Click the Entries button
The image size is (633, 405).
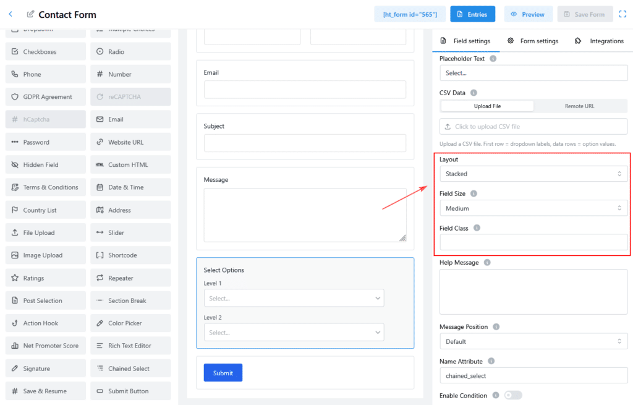(472, 14)
